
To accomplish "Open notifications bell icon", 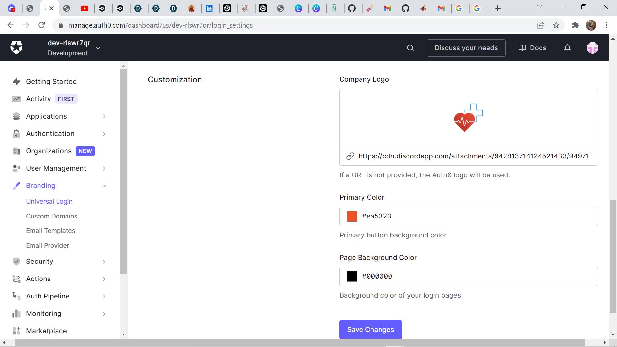I will (568, 48).
